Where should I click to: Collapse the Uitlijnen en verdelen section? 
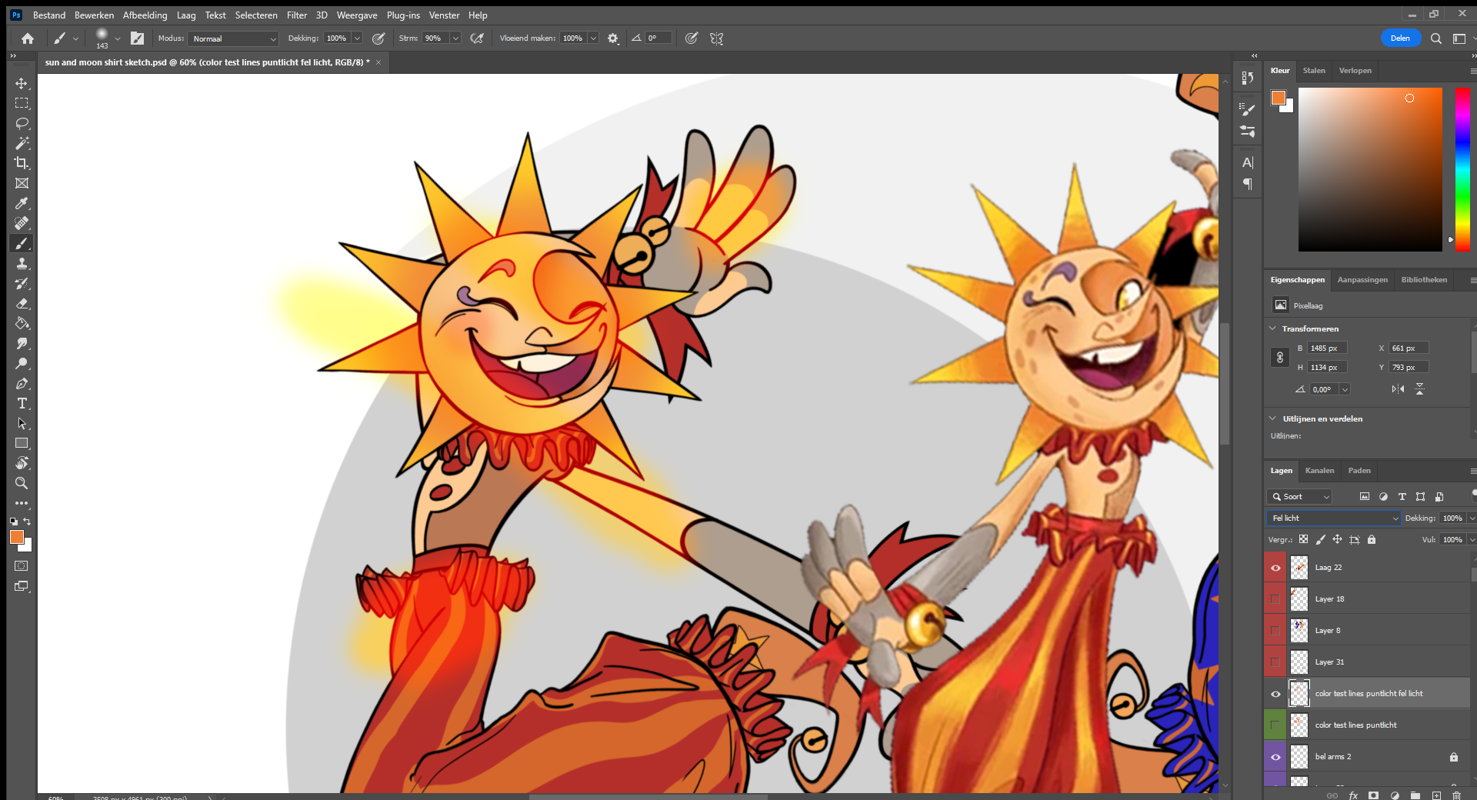pos(1272,418)
